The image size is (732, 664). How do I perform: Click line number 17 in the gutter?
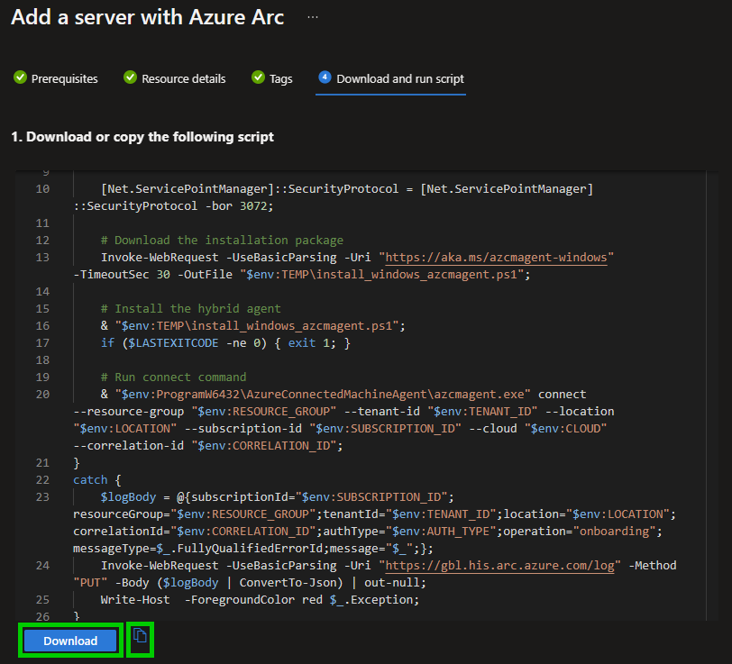pos(42,343)
